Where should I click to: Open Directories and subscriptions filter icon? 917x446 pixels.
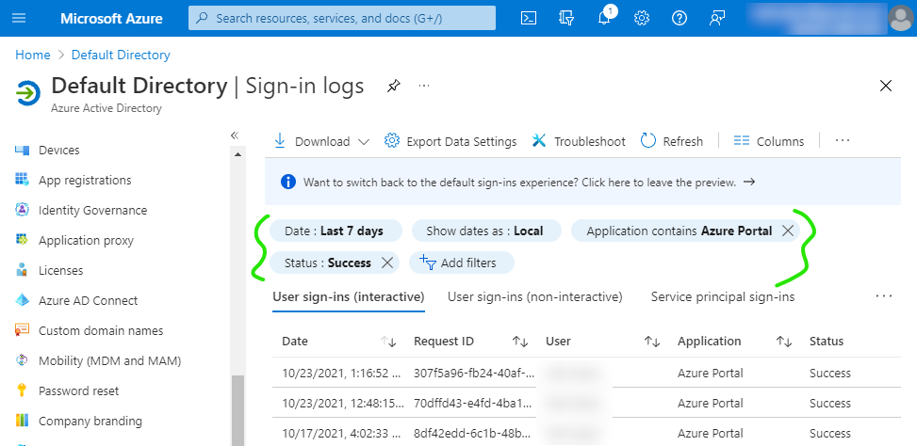tap(566, 18)
